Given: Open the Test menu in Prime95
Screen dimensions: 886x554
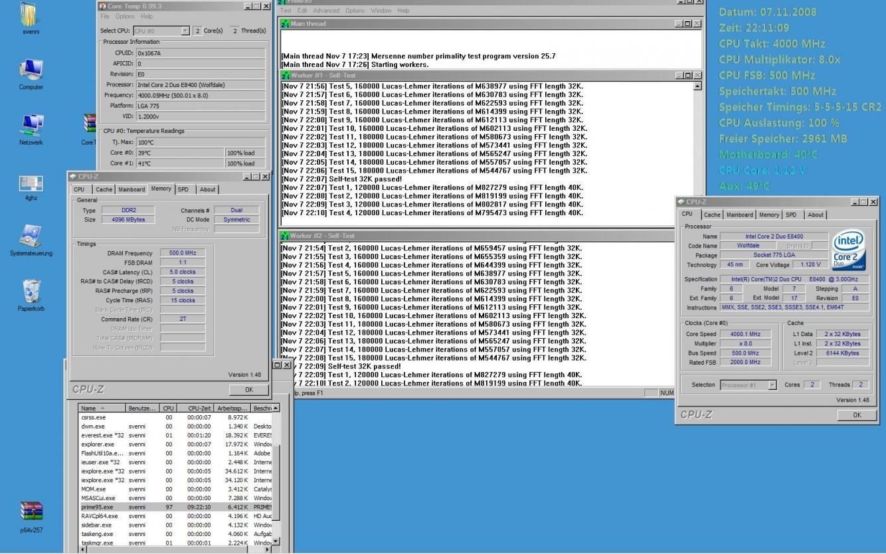Looking at the screenshot, I should (x=286, y=11).
